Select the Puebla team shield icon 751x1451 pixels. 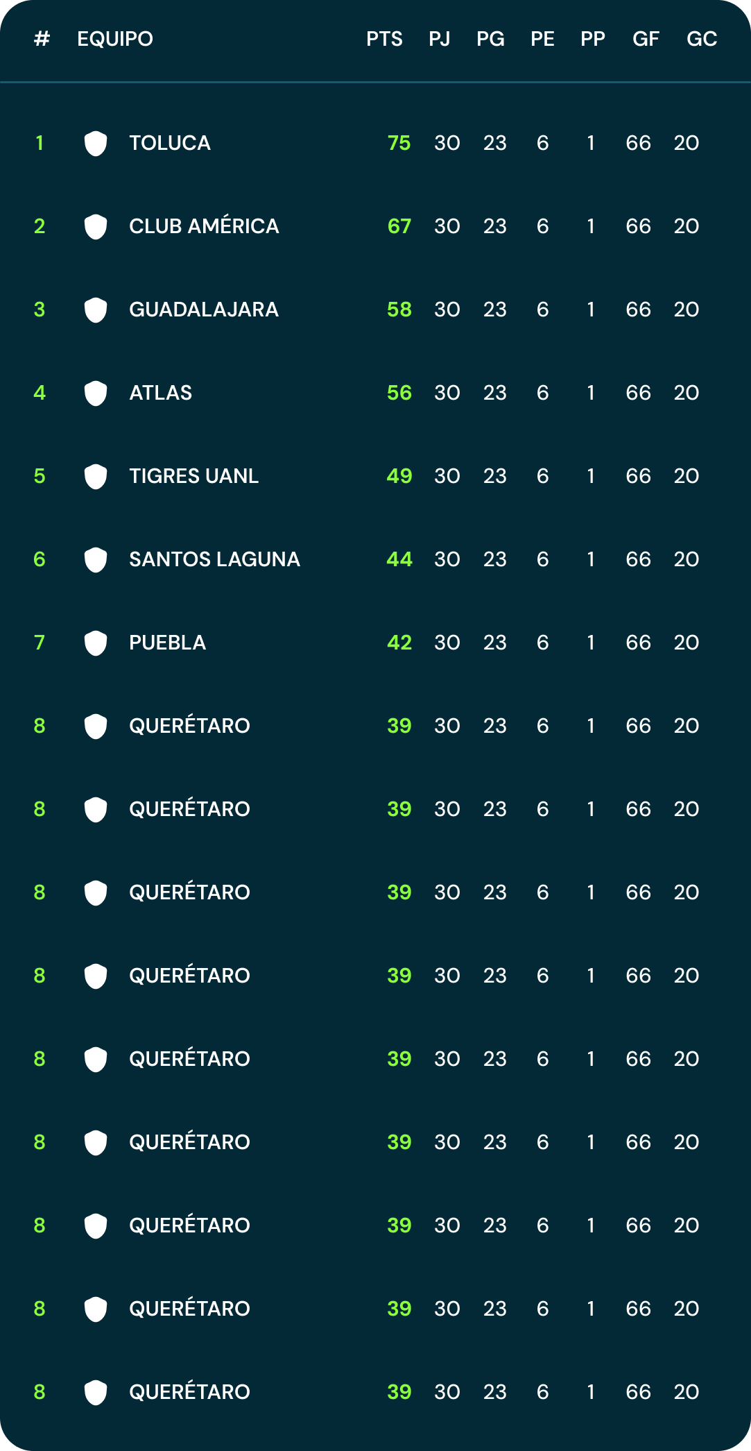(x=96, y=643)
